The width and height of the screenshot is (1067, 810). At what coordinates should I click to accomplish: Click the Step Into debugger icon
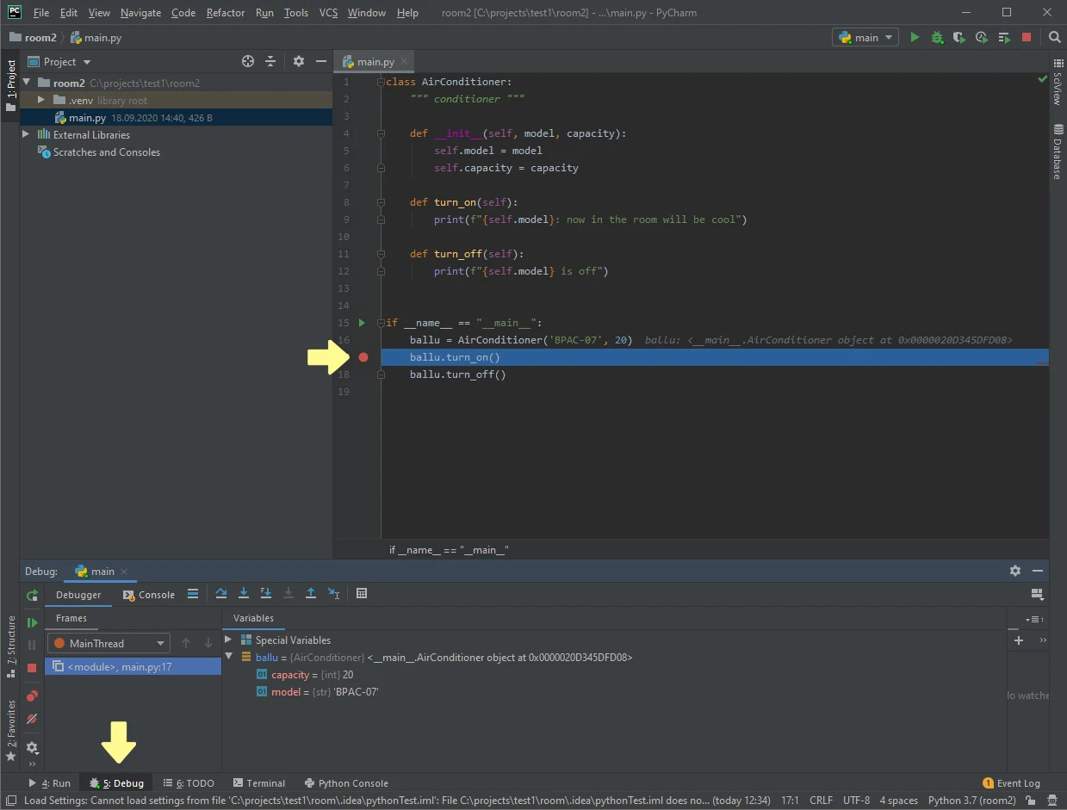[244, 594]
